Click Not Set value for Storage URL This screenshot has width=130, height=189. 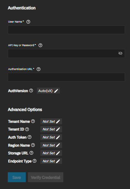tap(49, 153)
